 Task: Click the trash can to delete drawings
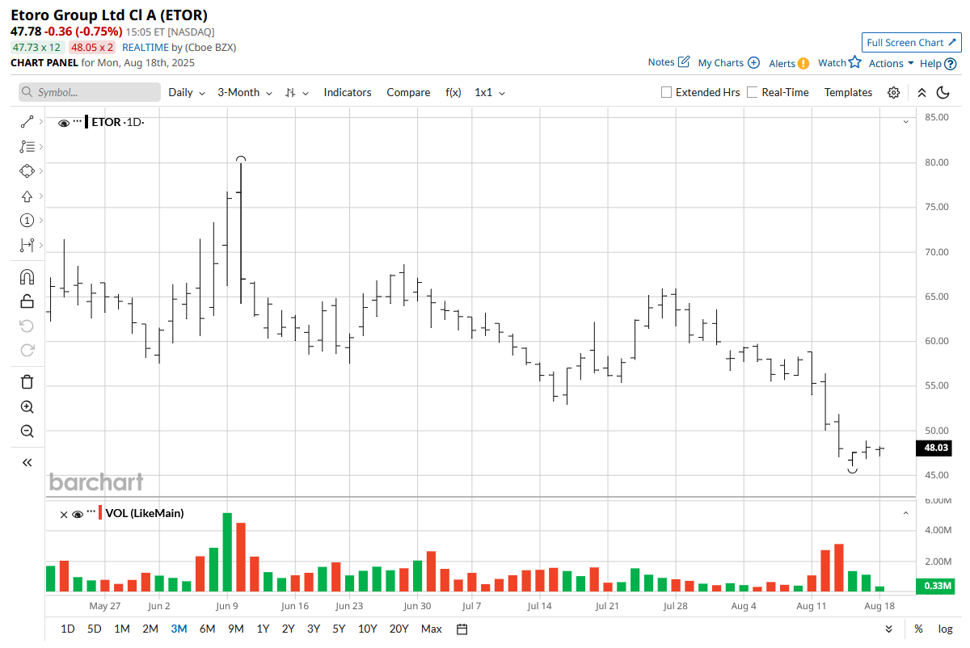click(27, 382)
